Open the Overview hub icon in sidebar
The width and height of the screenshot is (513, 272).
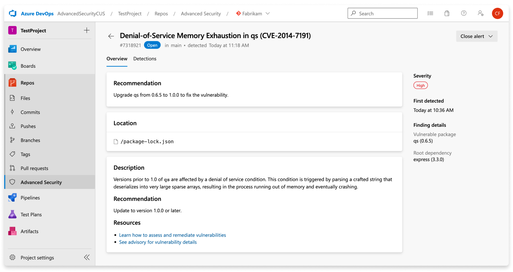[x=12, y=49]
